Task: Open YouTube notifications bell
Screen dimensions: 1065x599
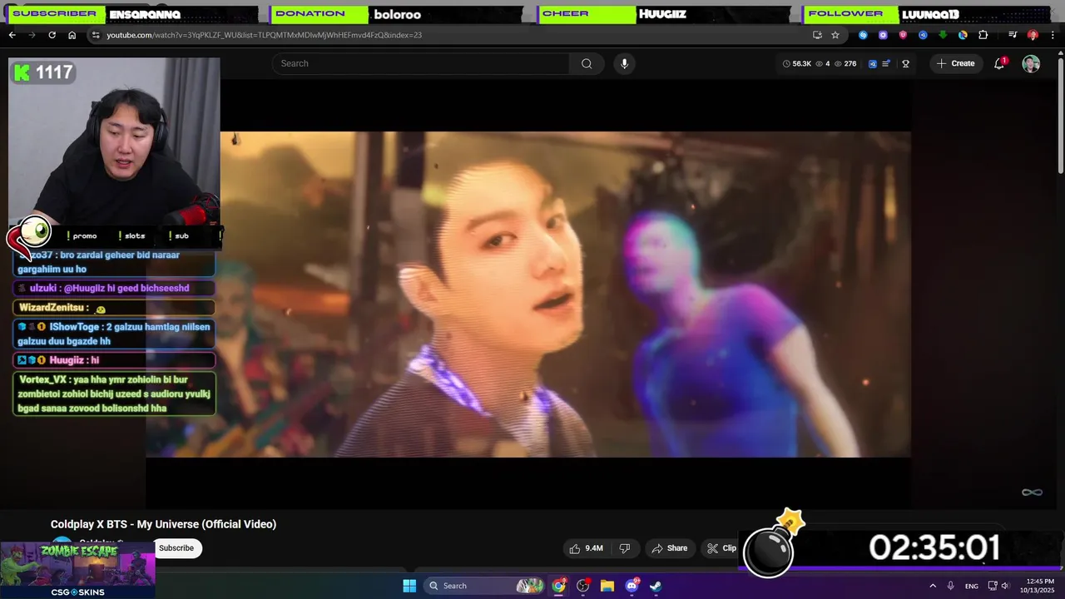Action: pyautogui.click(x=999, y=63)
